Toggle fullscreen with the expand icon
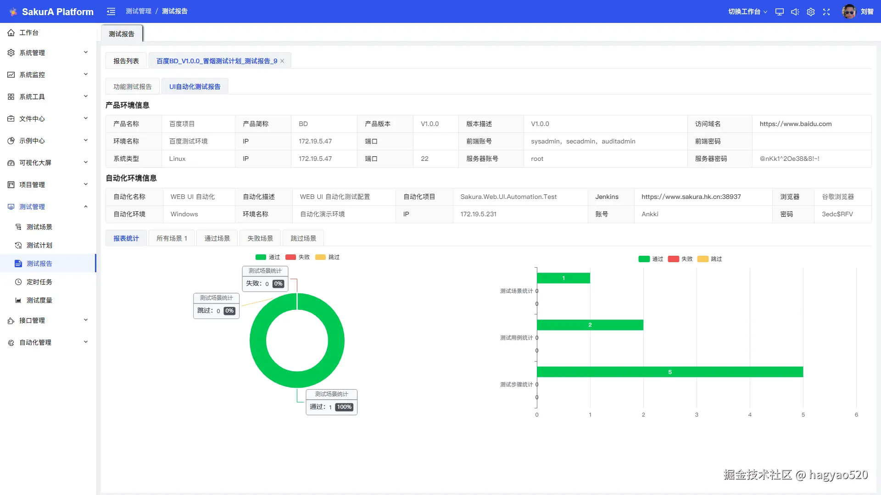Image resolution: width=881 pixels, height=495 pixels. (x=826, y=12)
